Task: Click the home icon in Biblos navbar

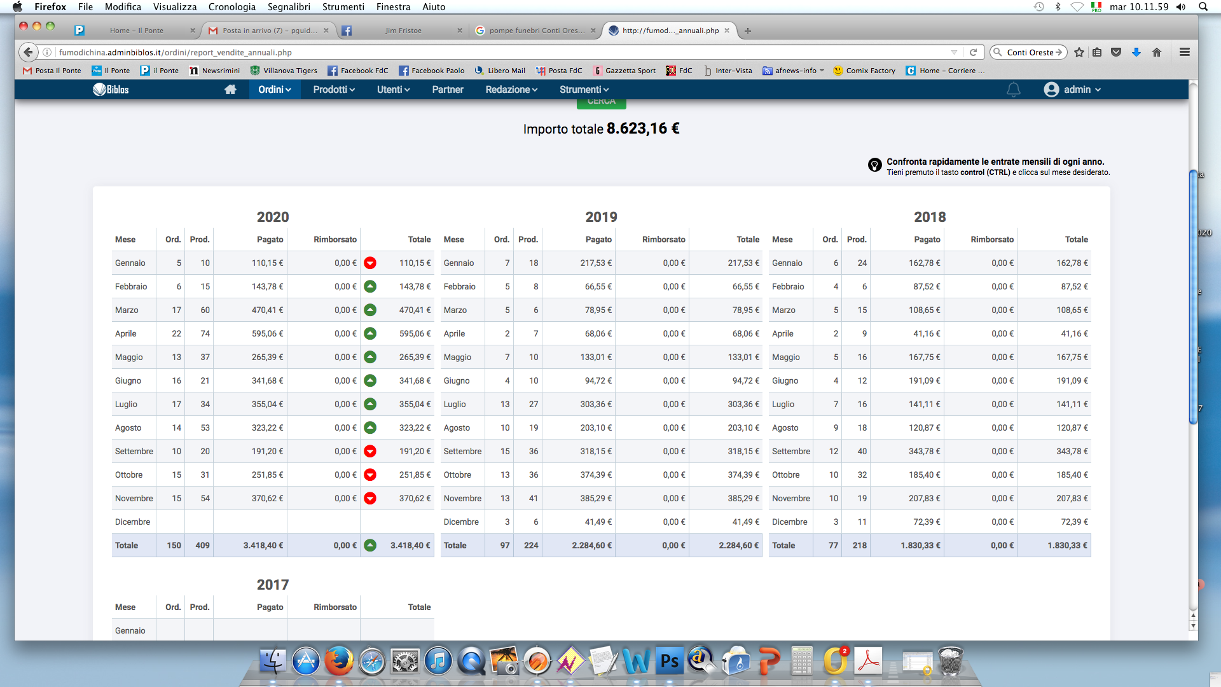Action: coord(230,90)
